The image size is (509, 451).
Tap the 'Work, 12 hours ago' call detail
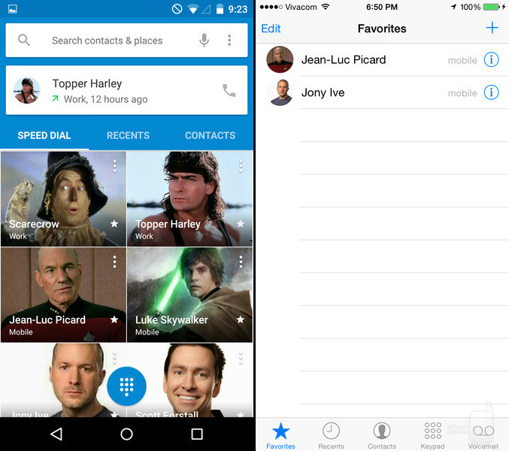coord(105,99)
